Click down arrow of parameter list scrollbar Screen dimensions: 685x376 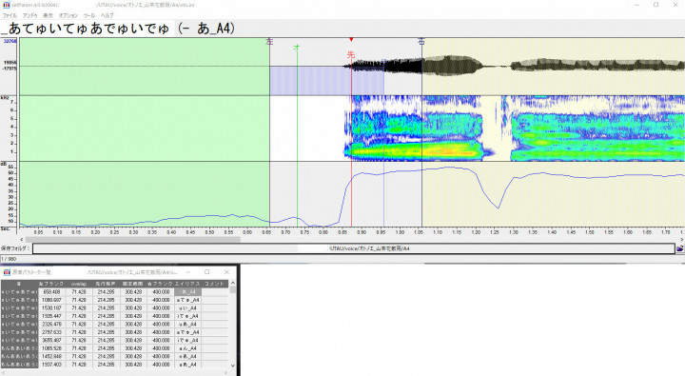pyautogui.click(x=232, y=366)
